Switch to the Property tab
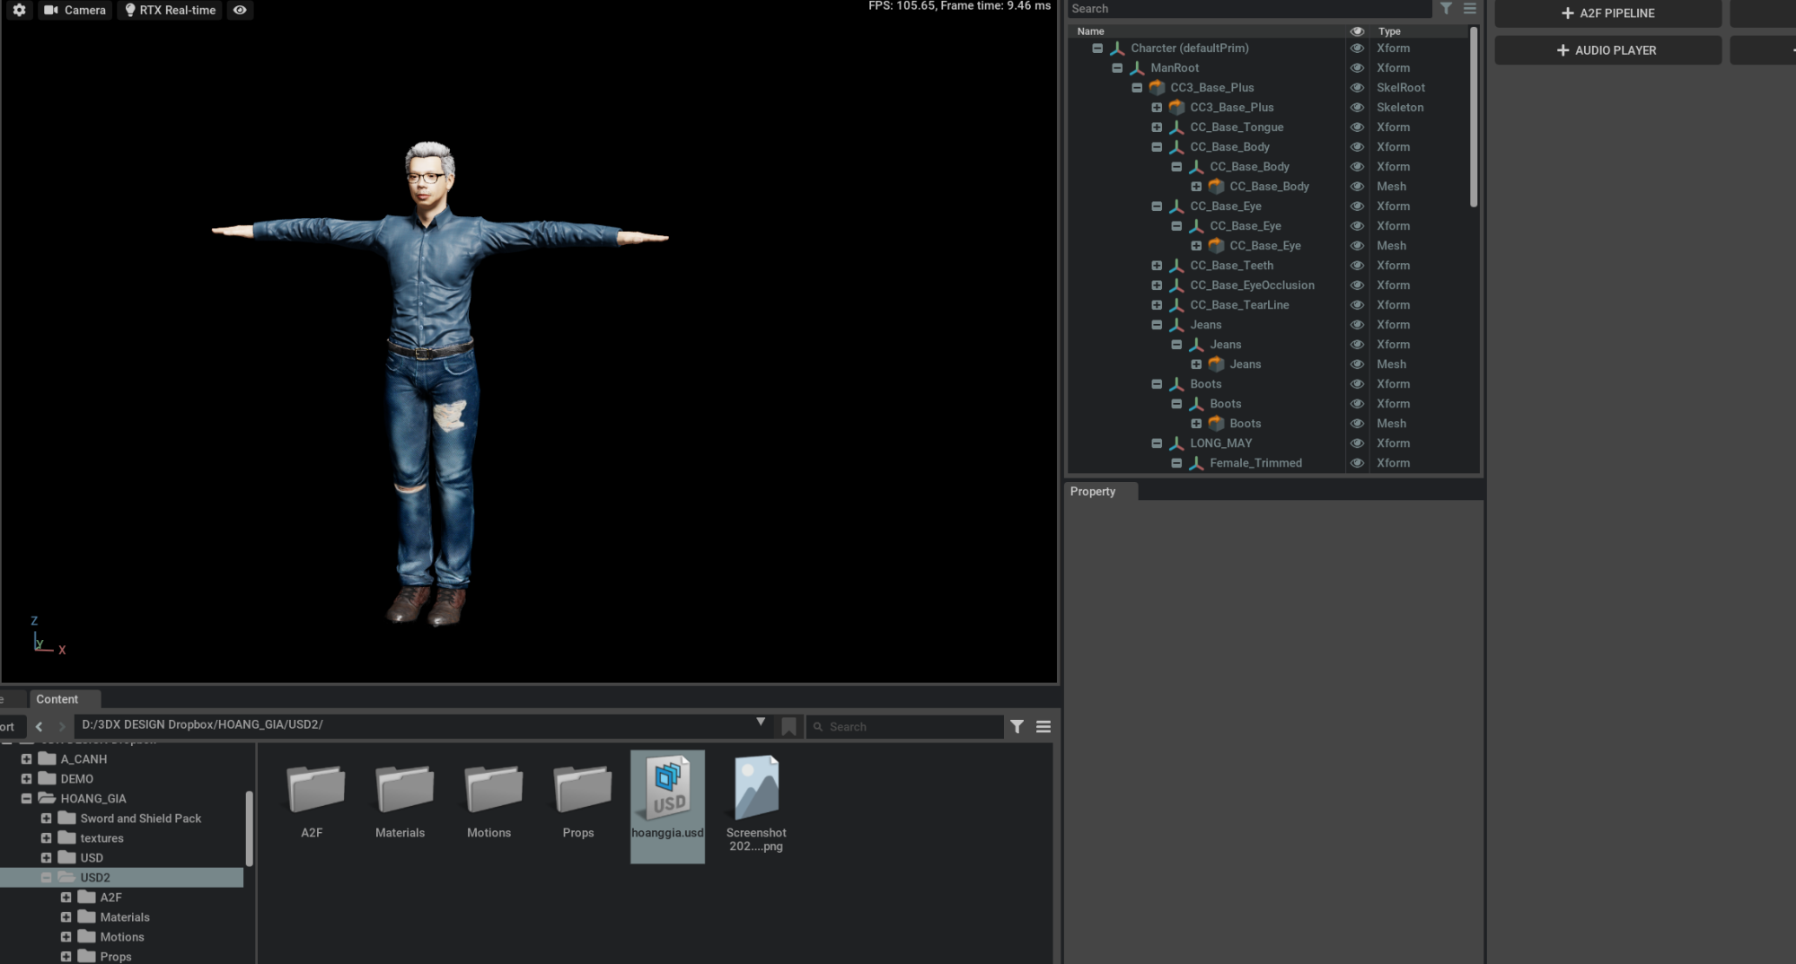1796x964 pixels. [x=1093, y=492]
